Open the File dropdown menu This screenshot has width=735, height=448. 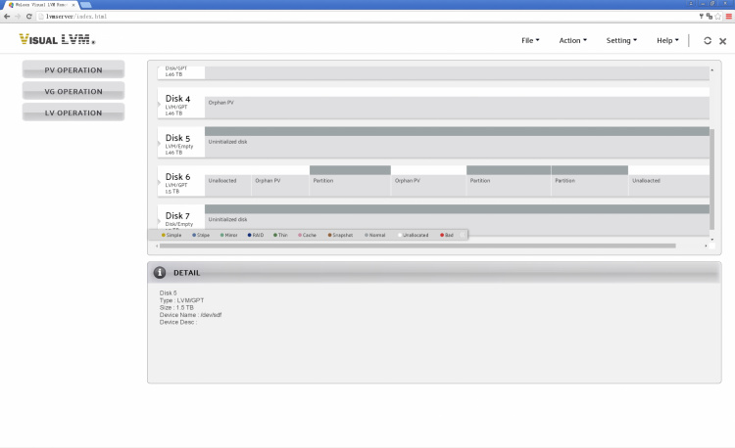point(530,40)
